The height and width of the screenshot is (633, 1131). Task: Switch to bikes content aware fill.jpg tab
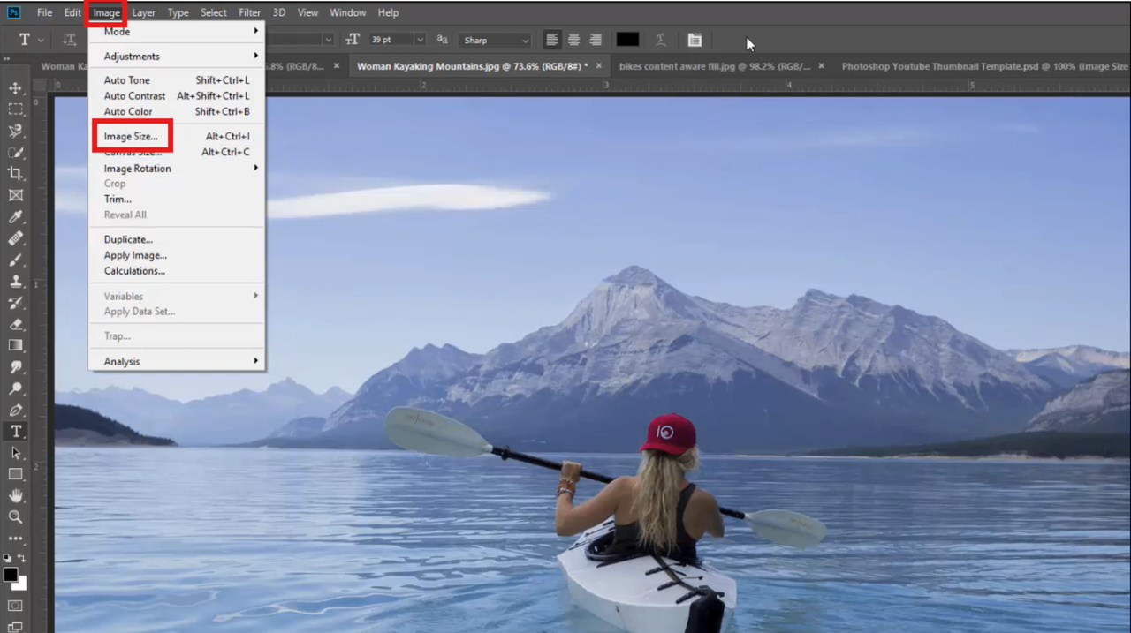714,66
